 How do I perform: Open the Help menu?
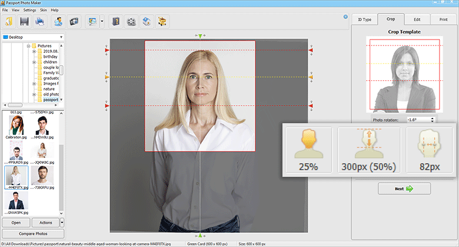tap(55, 10)
